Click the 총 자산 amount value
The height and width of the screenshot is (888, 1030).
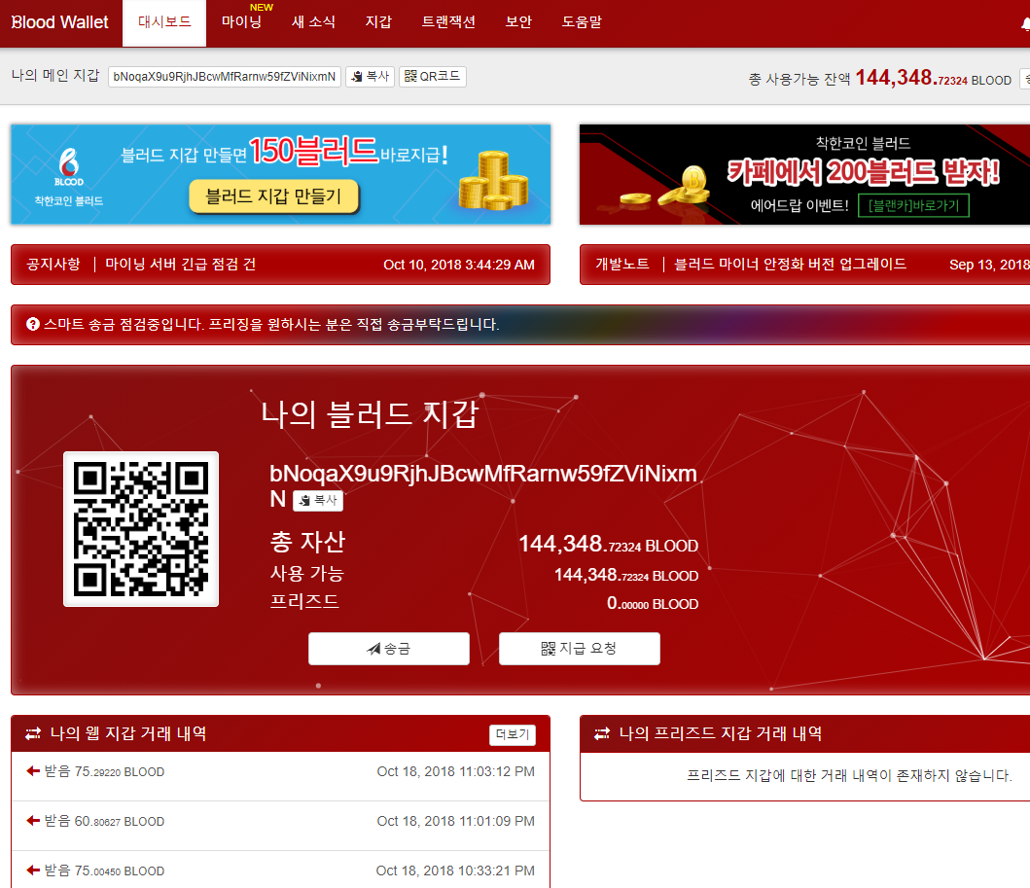(x=608, y=545)
